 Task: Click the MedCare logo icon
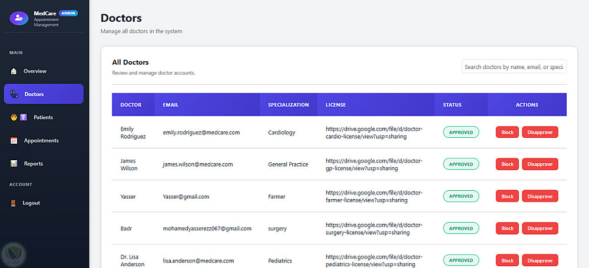(19, 18)
